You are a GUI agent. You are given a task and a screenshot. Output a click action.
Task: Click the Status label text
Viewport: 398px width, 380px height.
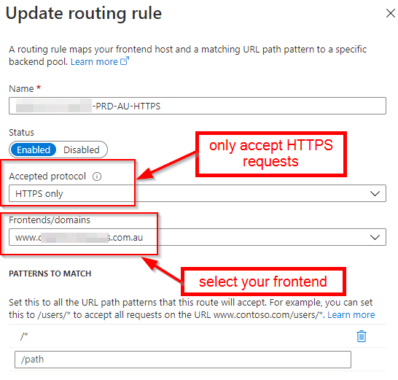coord(21,132)
